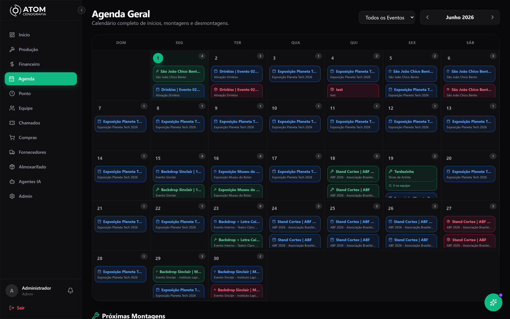Open São João Chico Bento event on June 1
Screen dimensions: 510x319
click(x=178, y=74)
